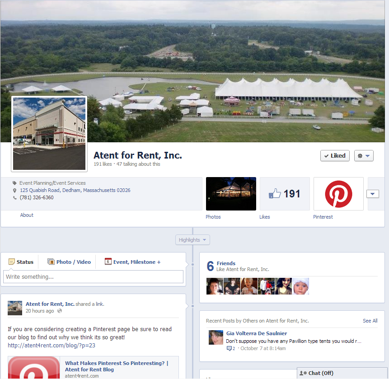Click the October 7 at 8:14am timestamp
Screen dimensions: 389x379
[263, 348]
